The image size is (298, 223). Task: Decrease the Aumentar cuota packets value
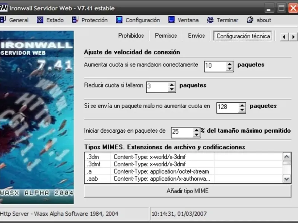click(x=229, y=69)
